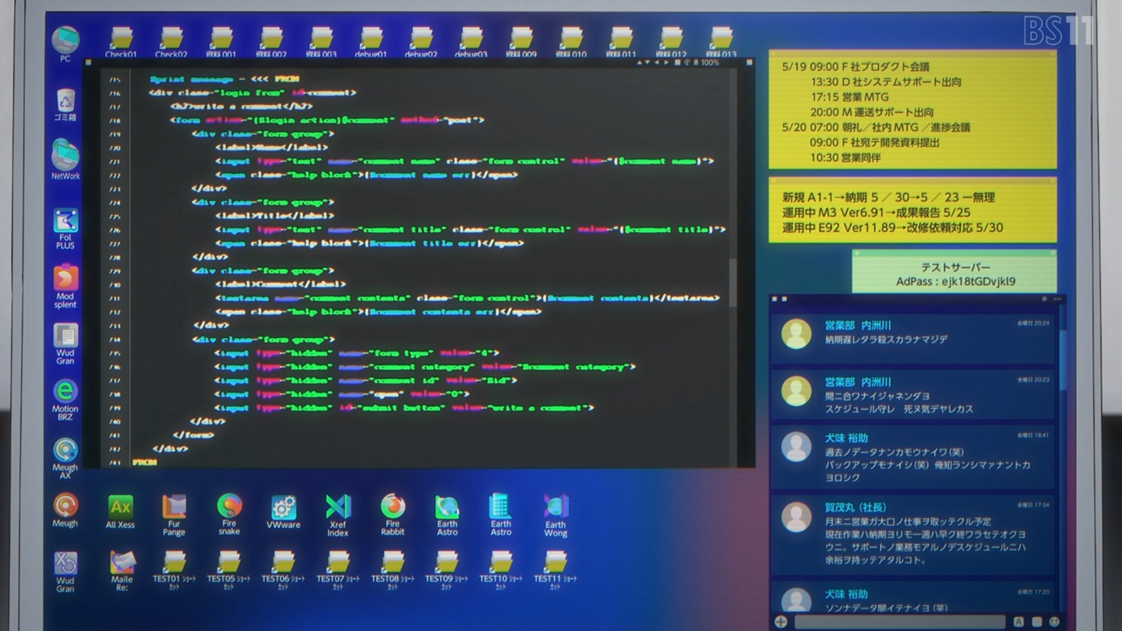Click the 100% zoom indicator in editor

710,63
